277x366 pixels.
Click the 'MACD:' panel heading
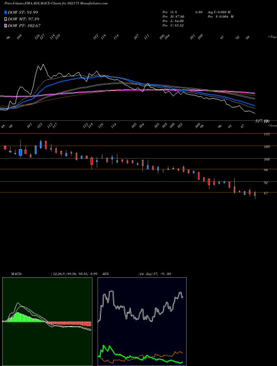(16, 273)
